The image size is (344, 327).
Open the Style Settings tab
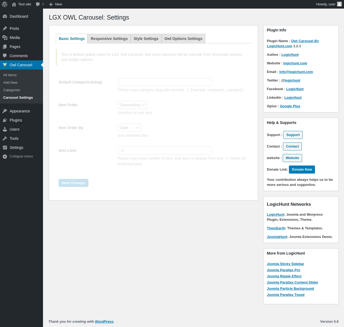(146, 39)
